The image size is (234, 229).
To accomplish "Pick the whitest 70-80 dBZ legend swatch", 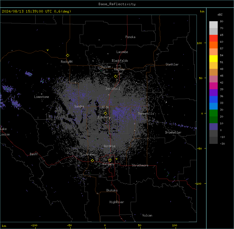I will click(x=213, y=25).
